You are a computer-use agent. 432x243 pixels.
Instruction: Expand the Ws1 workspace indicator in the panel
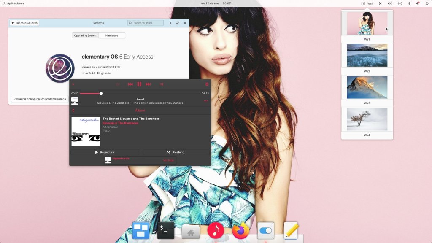367,3
